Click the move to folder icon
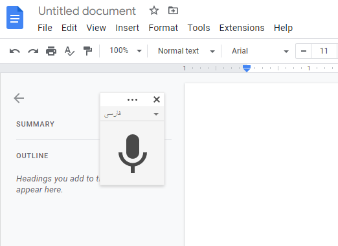 pos(173,10)
